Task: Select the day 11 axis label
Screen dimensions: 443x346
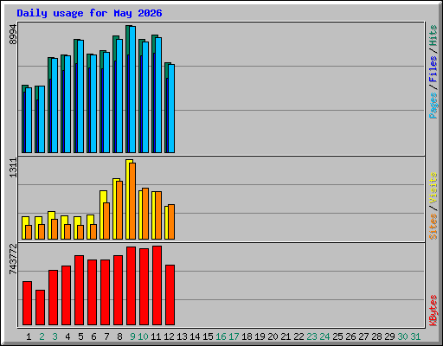Action: point(156,336)
